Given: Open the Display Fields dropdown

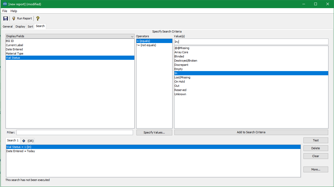Looking at the screenshot, I should click(70, 36).
